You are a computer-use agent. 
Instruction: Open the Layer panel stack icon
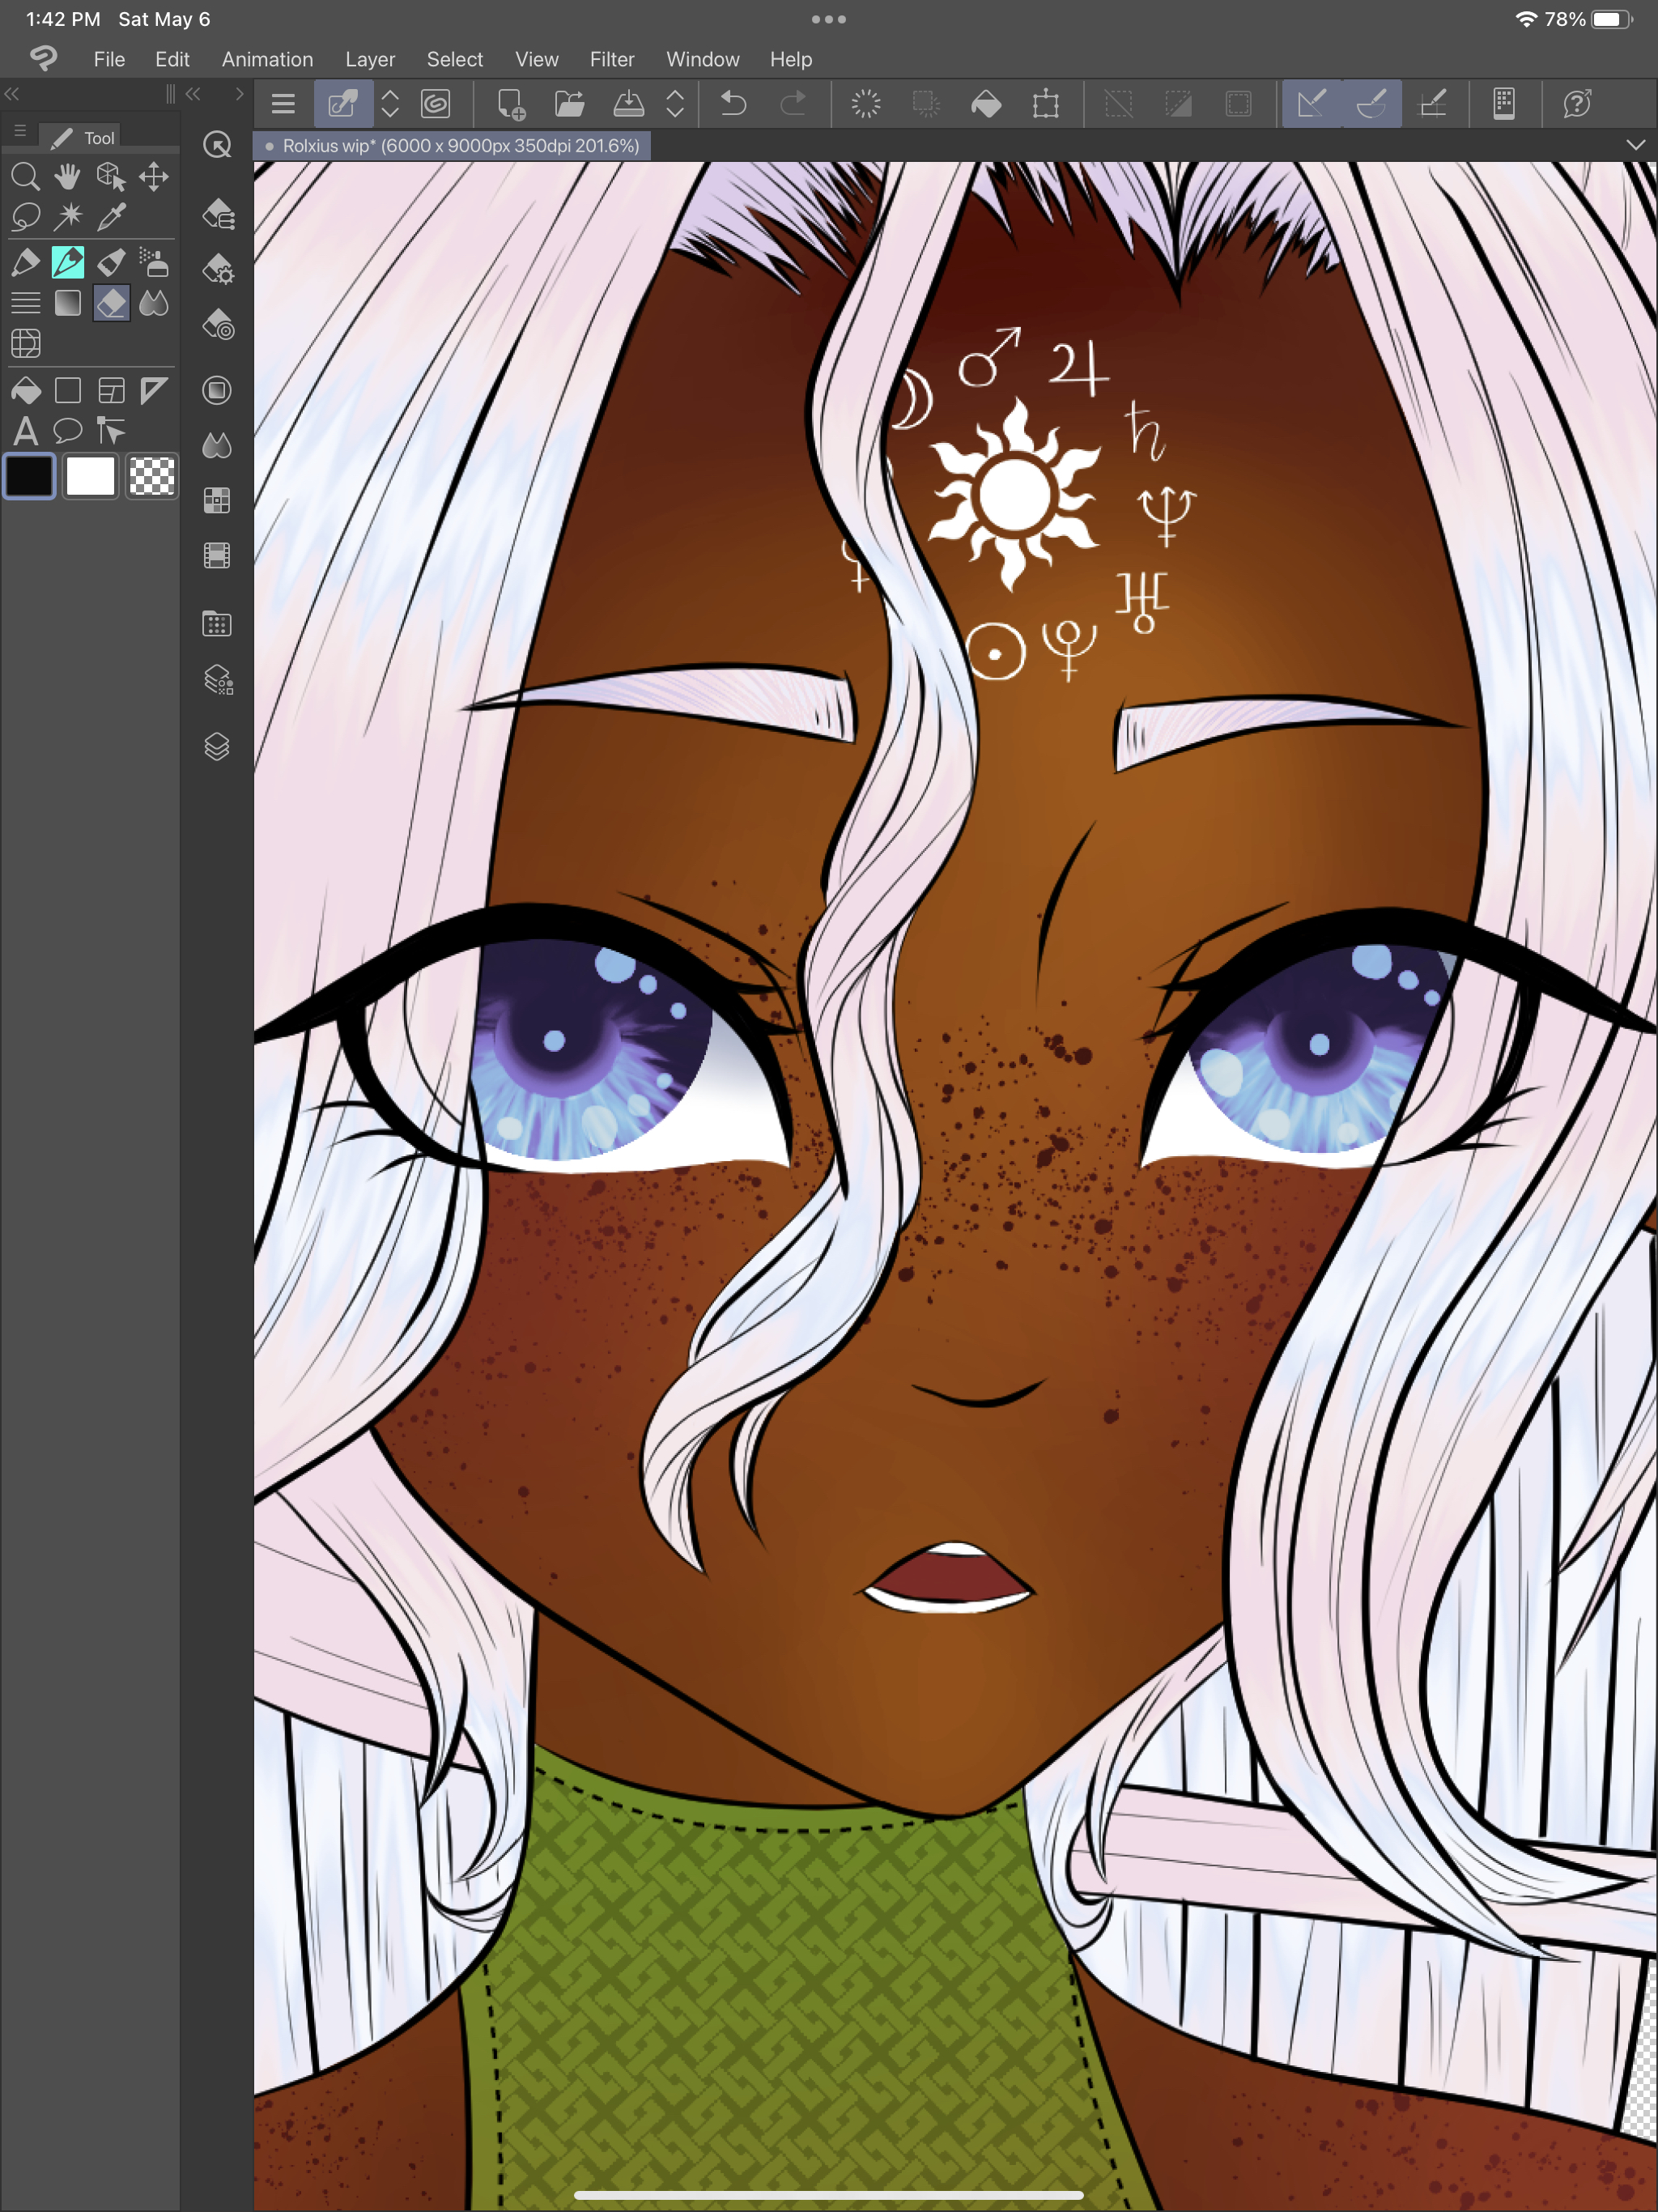(217, 747)
